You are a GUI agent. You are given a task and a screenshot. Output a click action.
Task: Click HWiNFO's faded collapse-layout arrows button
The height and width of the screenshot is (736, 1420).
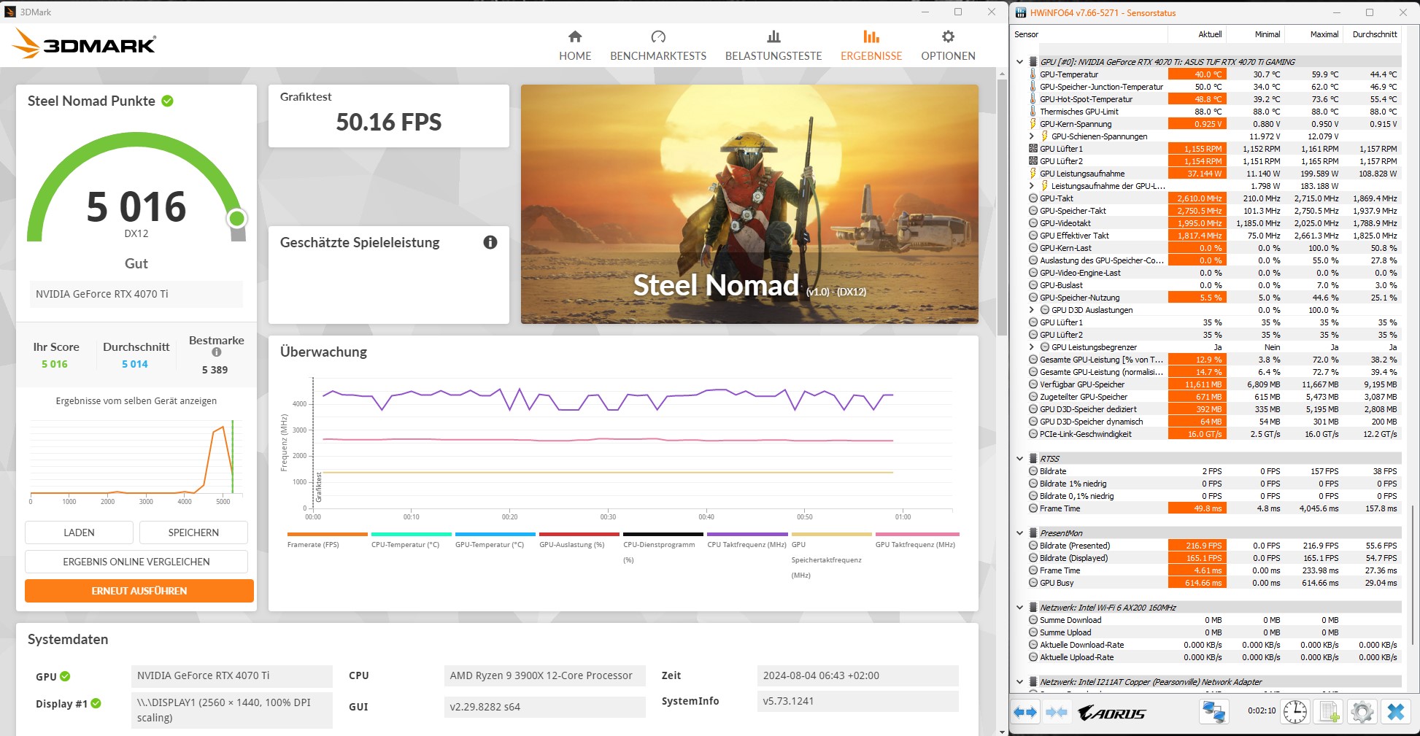(x=1057, y=712)
